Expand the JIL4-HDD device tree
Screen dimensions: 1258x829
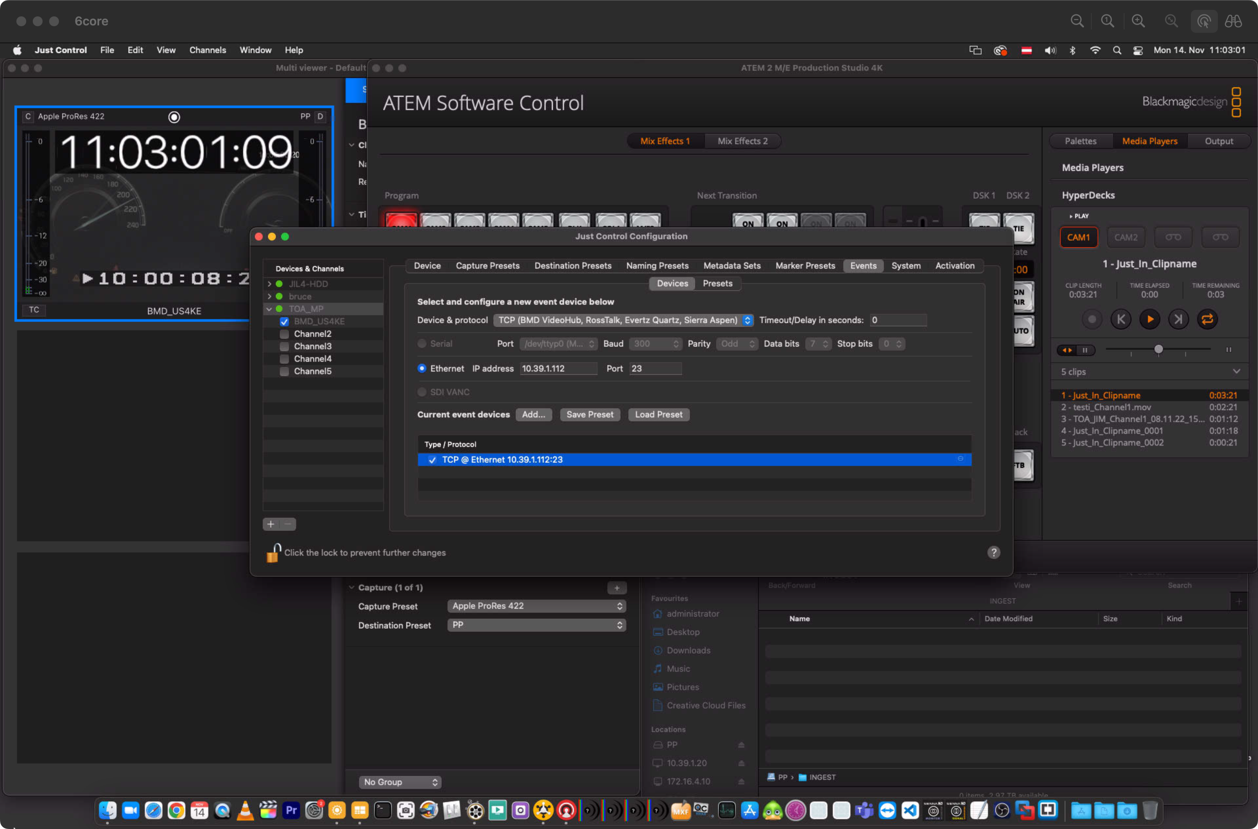point(269,284)
